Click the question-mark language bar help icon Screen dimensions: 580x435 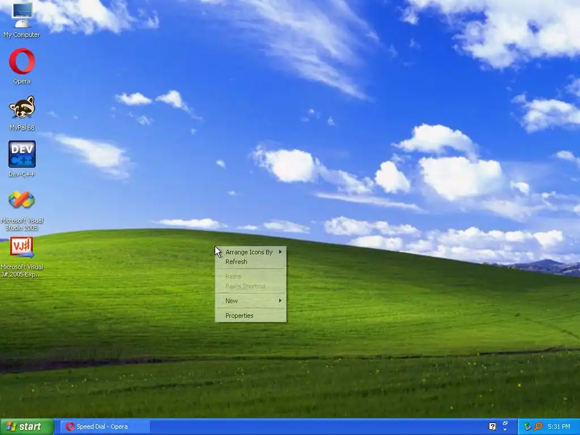(x=492, y=427)
